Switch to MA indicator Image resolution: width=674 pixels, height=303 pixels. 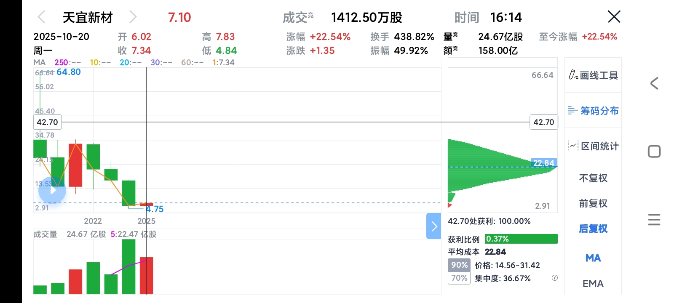[x=593, y=258]
